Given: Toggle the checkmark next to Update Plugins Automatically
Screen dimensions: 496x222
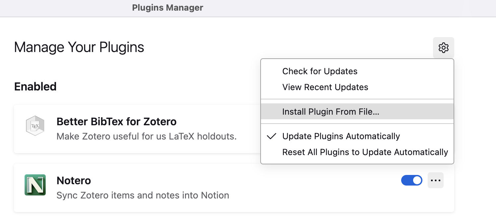Looking at the screenshot, I should coord(341,136).
